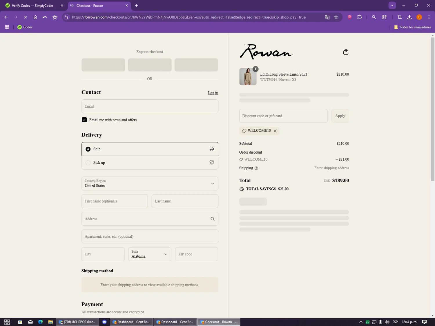Screen dimensions: 435x326
Task: Click the ZIP code field
Action: 197,254
